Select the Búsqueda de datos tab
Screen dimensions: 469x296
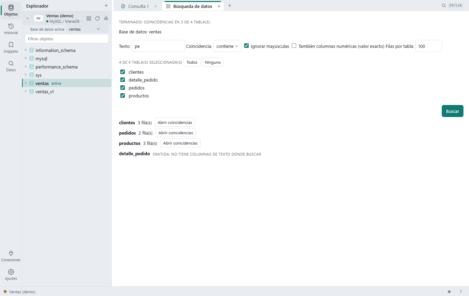point(192,6)
